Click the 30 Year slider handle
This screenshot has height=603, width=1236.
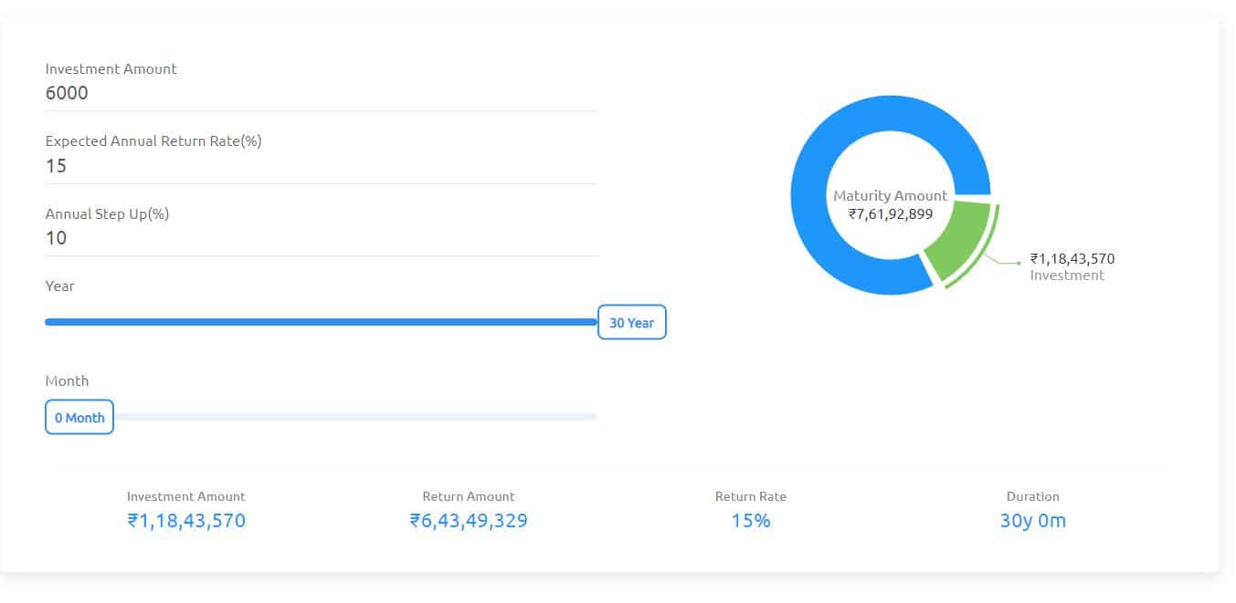[632, 322]
